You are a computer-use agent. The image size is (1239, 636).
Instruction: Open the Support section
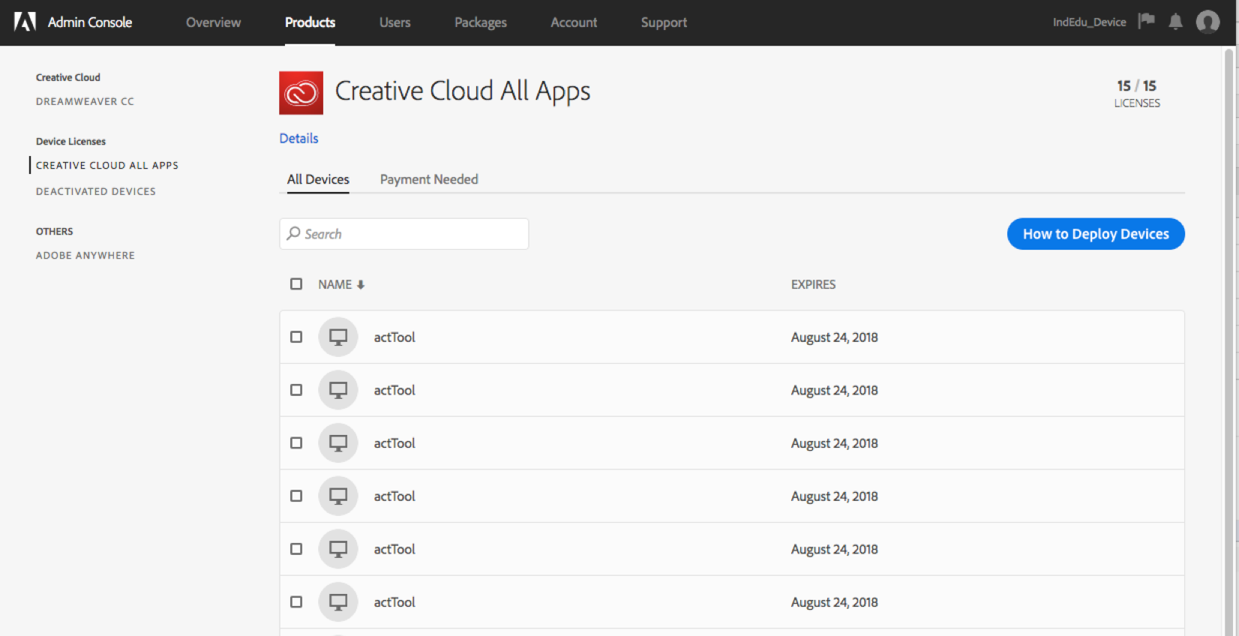(x=664, y=22)
